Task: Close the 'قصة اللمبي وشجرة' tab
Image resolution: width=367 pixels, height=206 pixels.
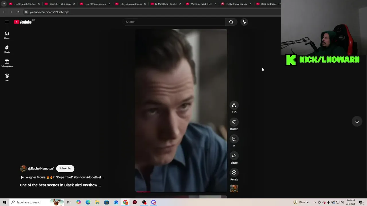Action: point(145,4)
